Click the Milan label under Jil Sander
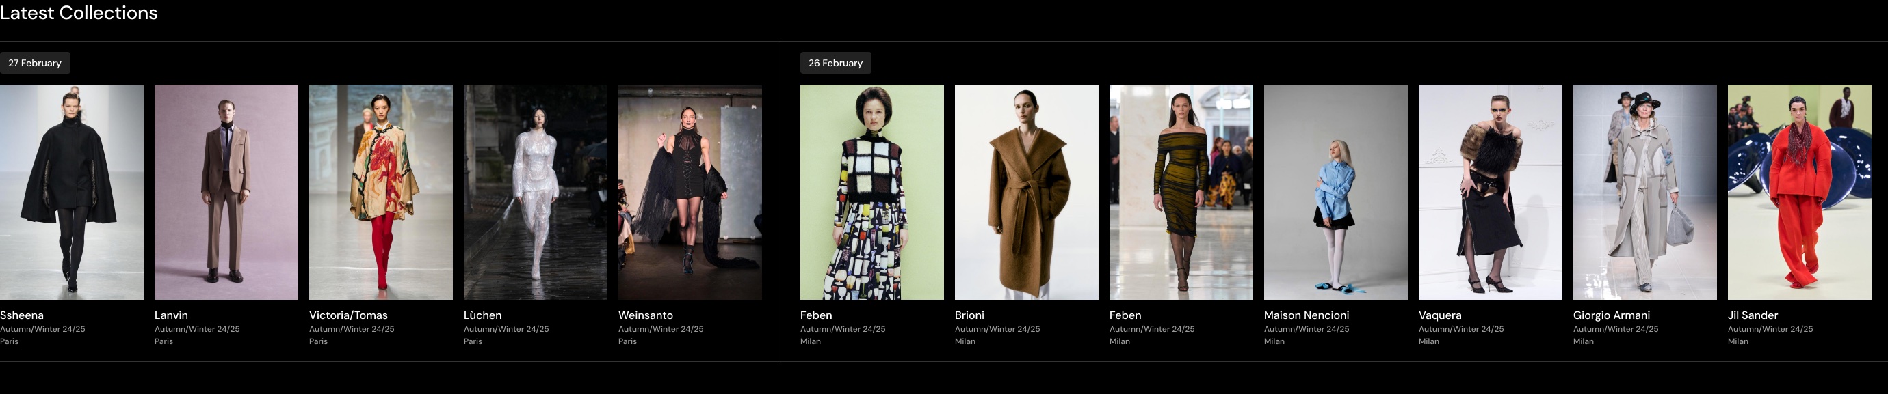Viewport: 1888px width, 394px height. [1738, 341]
